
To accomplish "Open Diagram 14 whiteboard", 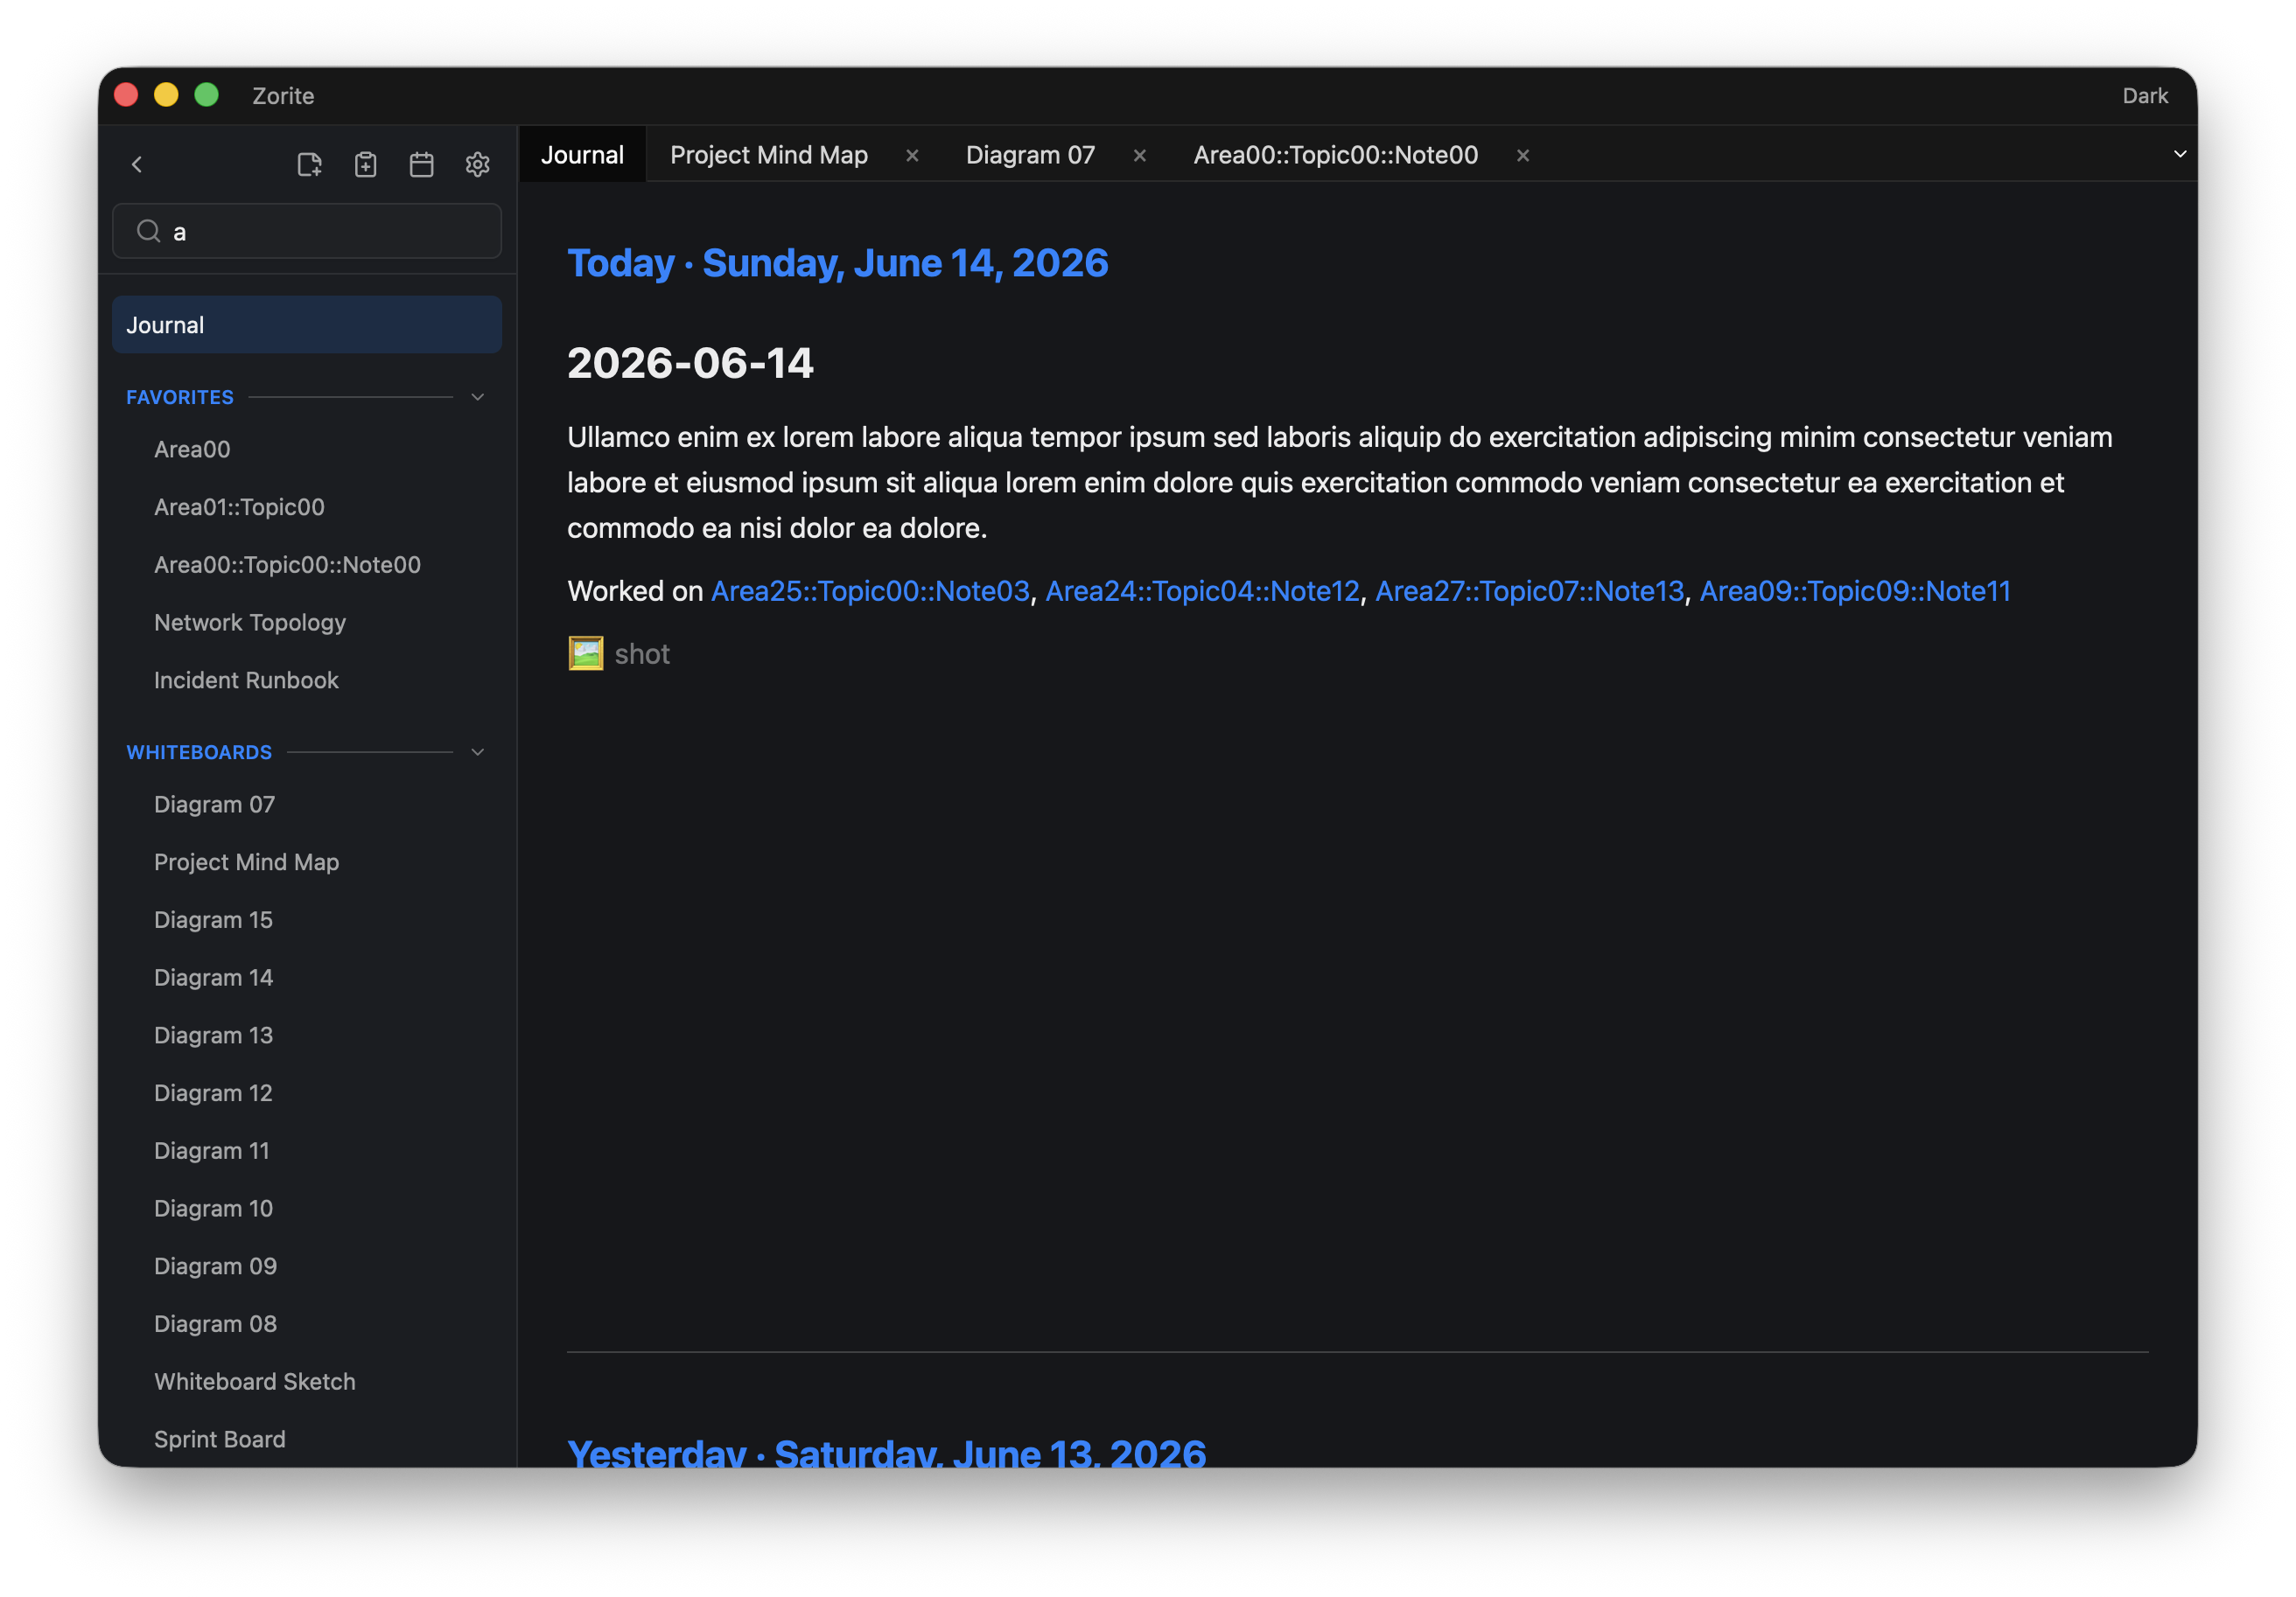I will pos(213,978).
